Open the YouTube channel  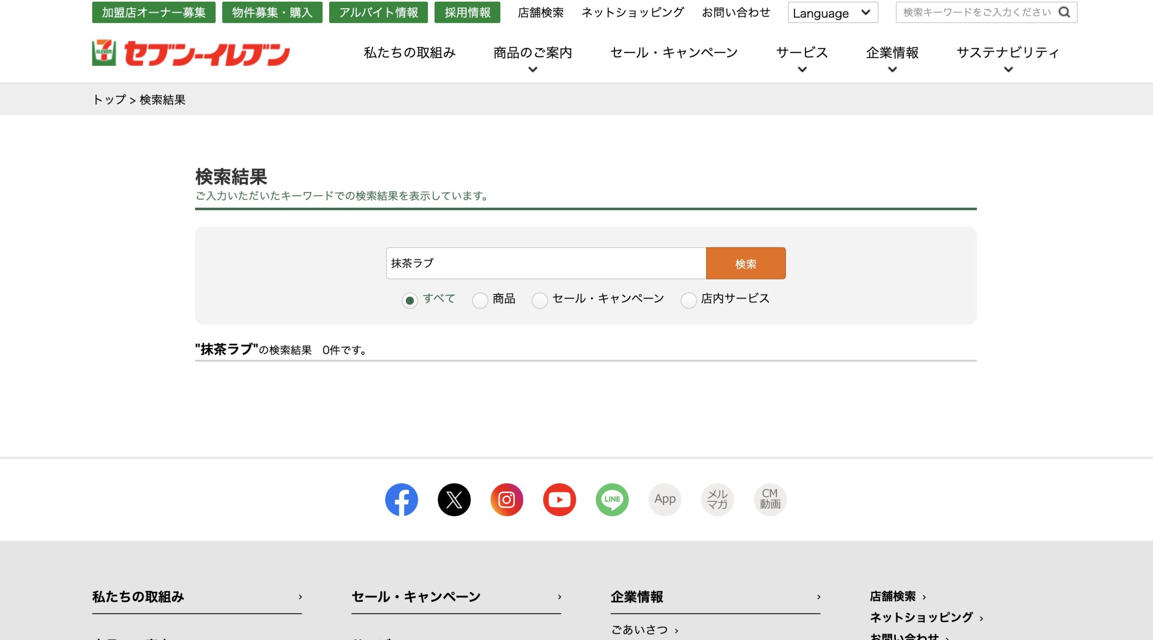click(559, 499)
